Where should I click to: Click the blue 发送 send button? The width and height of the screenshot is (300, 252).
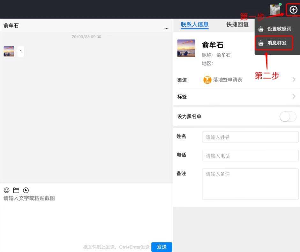pos(162,247)
